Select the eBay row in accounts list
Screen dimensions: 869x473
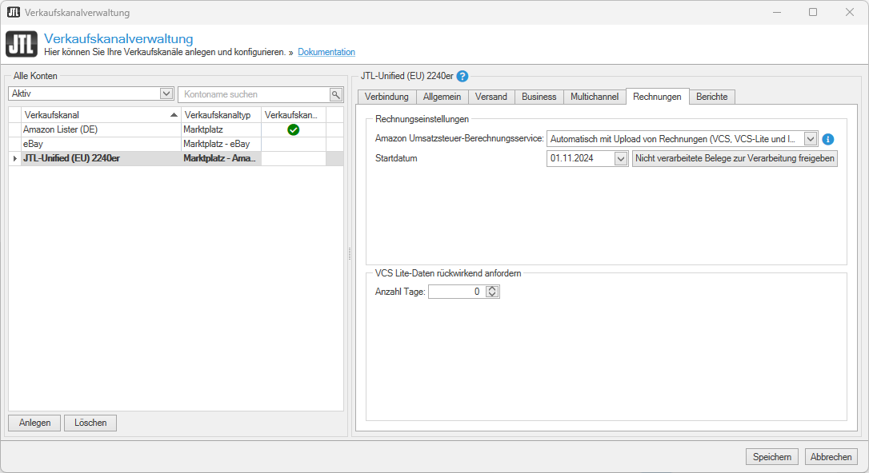point(96,144)
